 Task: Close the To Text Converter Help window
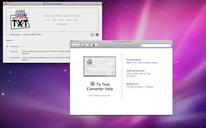click(72, 41)
